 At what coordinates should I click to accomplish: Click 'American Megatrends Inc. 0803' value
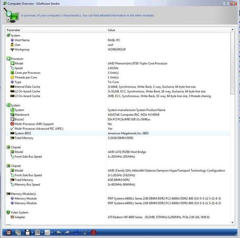pyautogui.click(x=128, y=133)
